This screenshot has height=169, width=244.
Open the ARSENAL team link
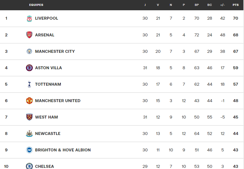tap(45, 35)
